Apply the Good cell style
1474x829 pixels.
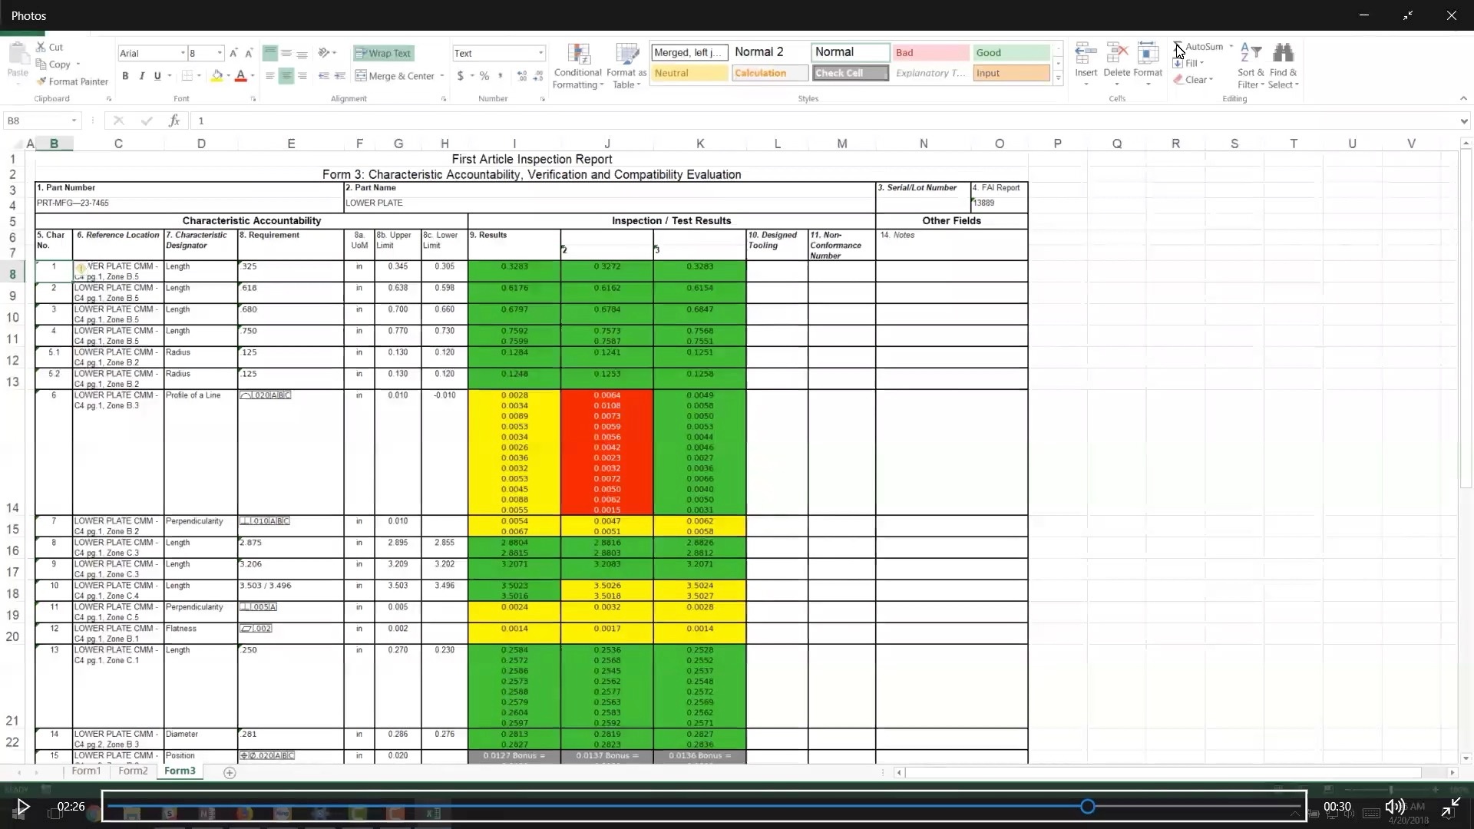[1010, 52]
